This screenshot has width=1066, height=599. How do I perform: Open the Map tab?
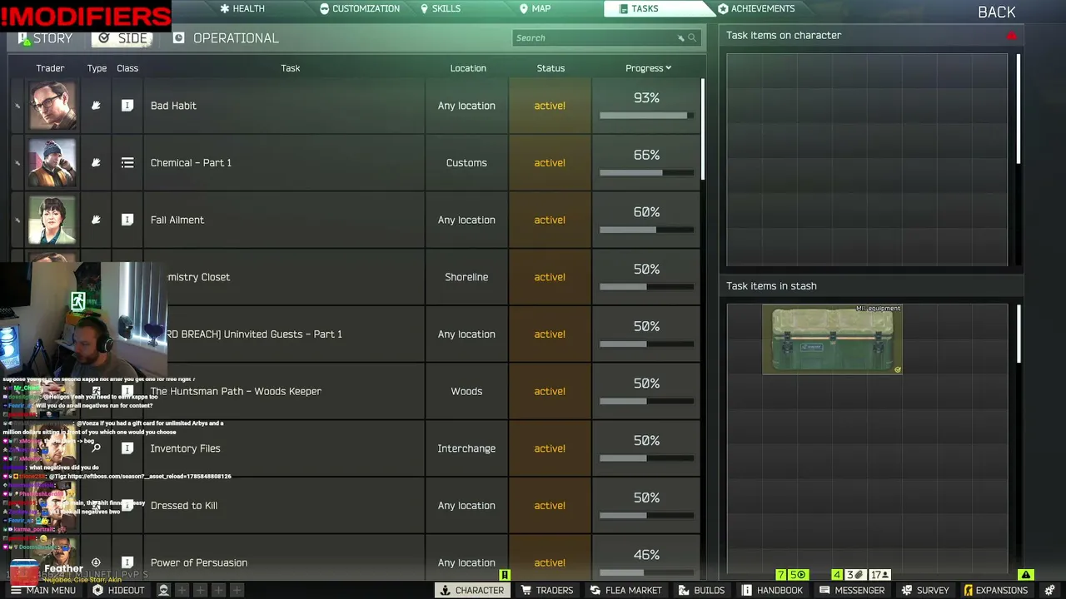point(535,8)
